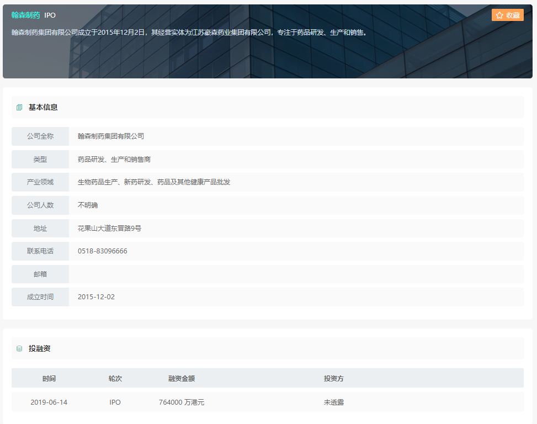Click the 成立时间 label cell
537x424 pixels.
tap(40, 297)
